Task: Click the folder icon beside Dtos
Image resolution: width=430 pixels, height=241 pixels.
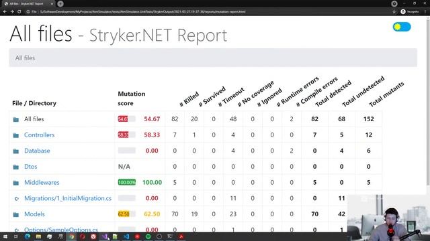Action: click(x=16, y=167)
